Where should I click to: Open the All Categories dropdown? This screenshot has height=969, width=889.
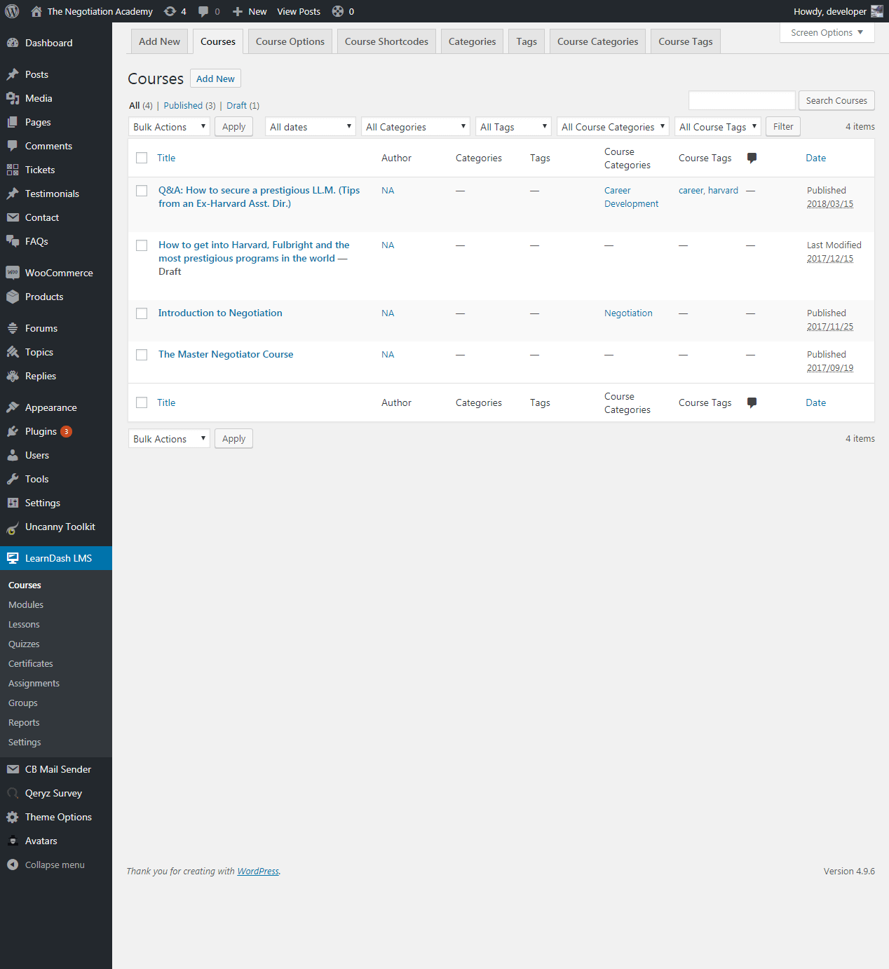tap(415, 127)
